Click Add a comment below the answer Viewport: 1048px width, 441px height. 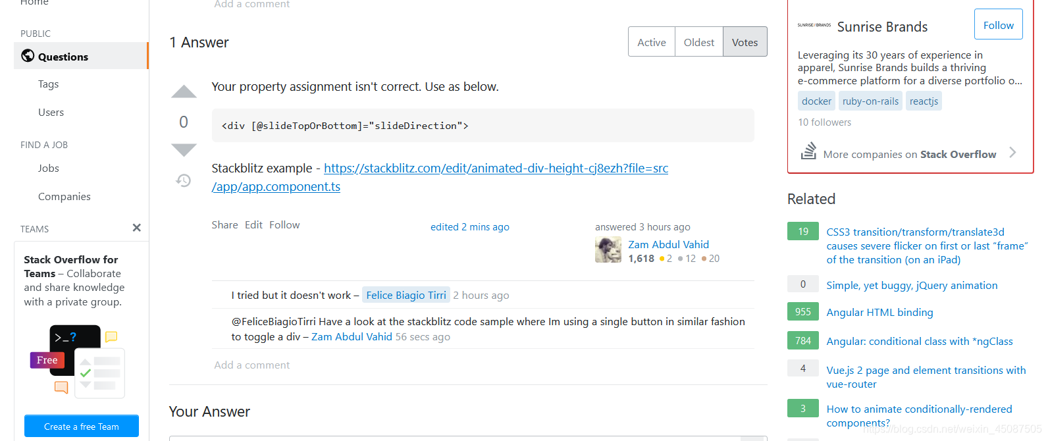[252, 365]
